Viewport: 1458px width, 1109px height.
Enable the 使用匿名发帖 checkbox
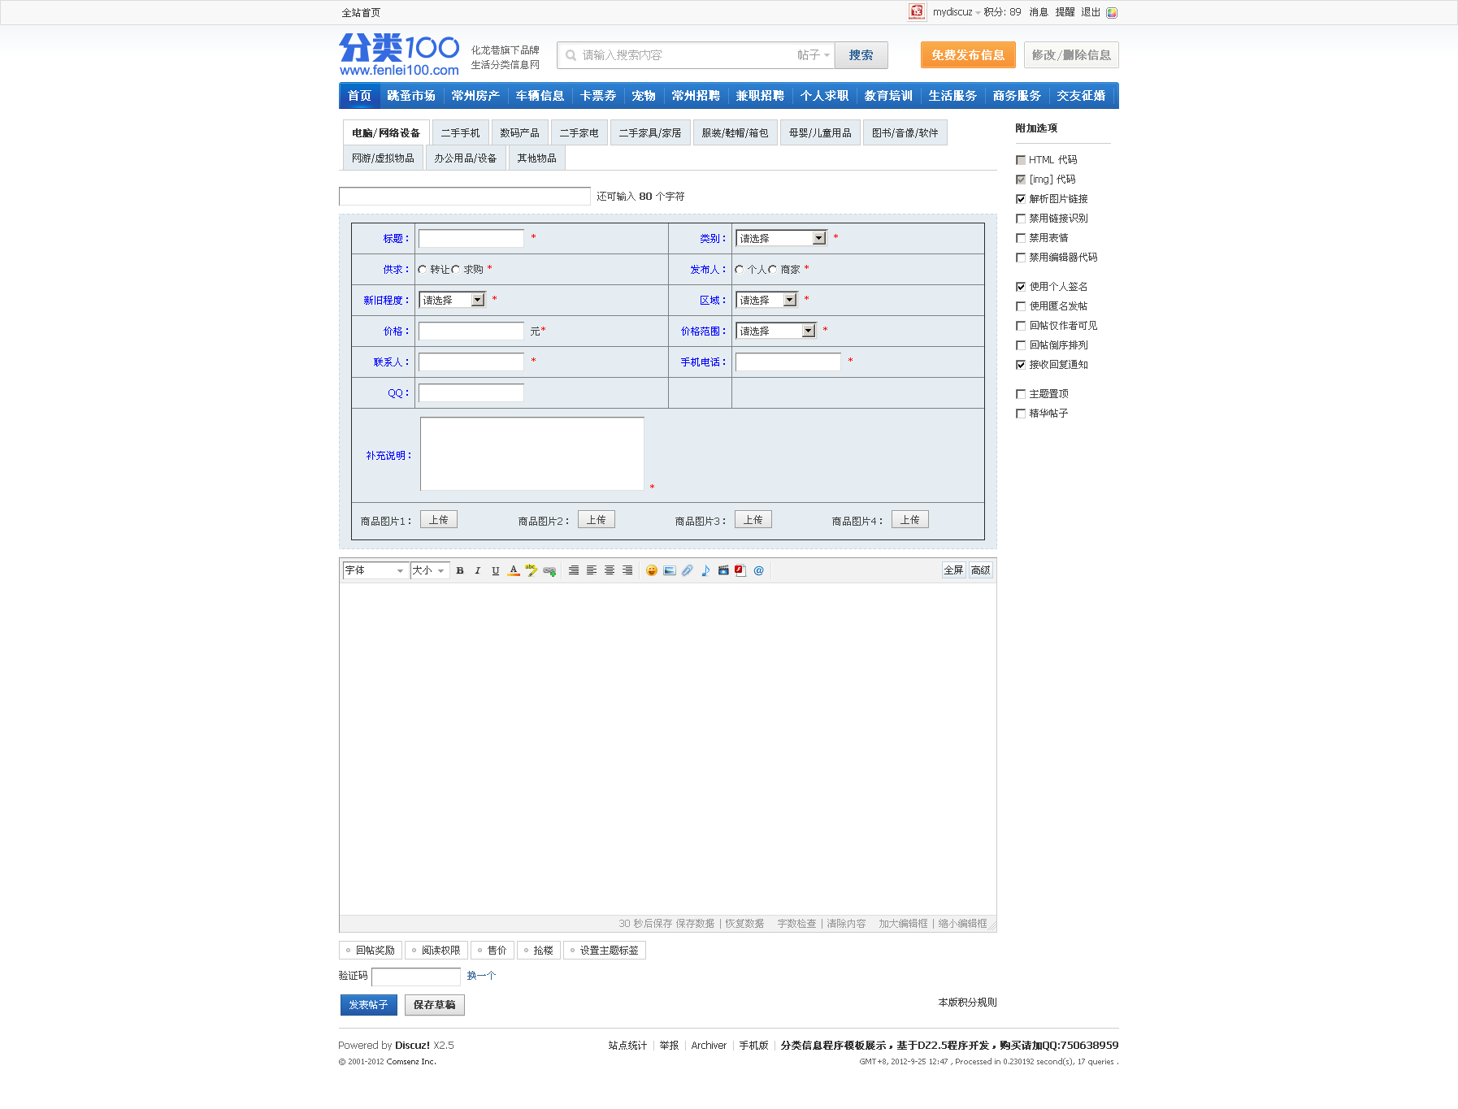(x=1021, y=306)
